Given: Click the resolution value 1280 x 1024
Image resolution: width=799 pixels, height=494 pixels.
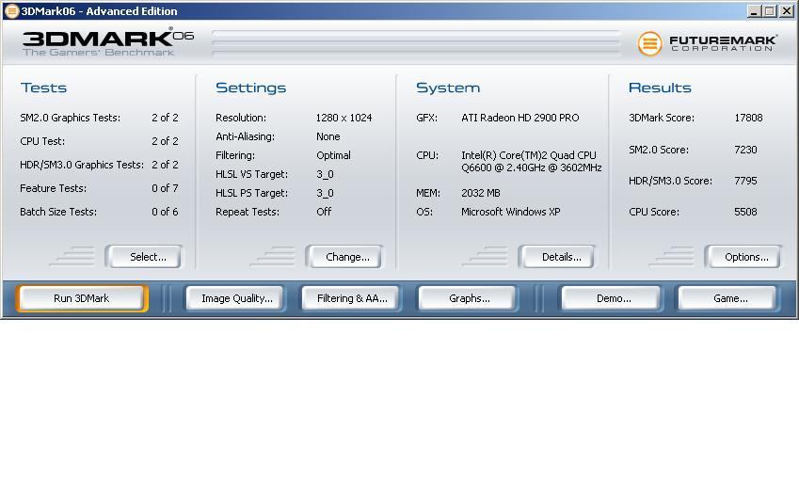Looking at the screenshot, I should (x=344, y=118).
